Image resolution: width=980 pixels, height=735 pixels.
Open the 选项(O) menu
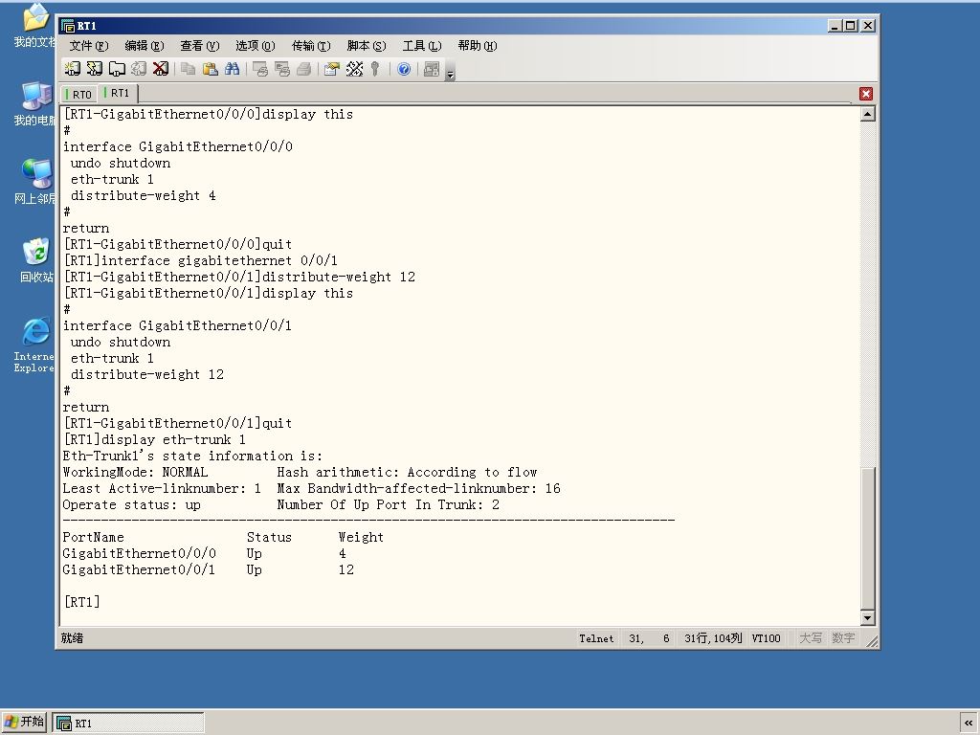pyautogui.click(x=255, y=46)
